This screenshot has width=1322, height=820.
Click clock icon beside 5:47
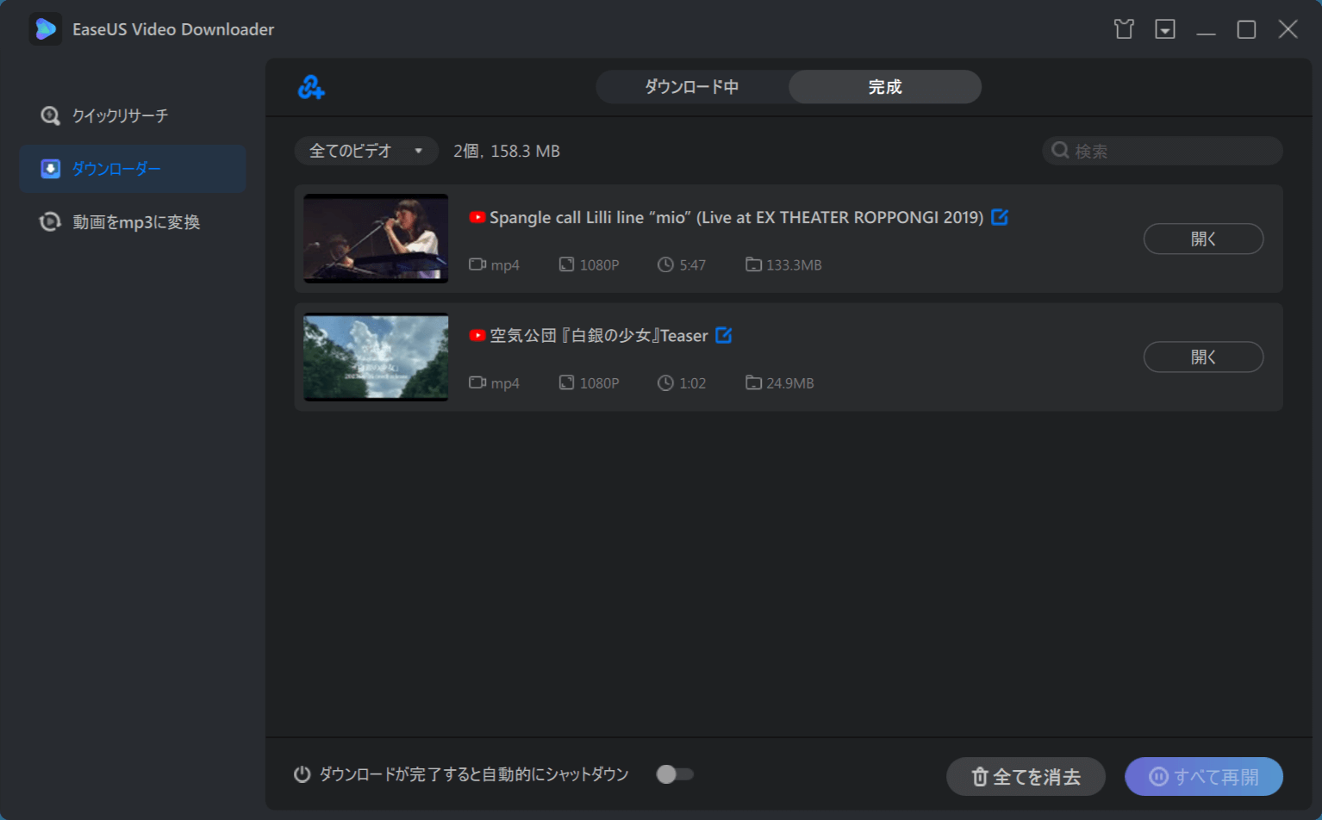coord(665,264)
